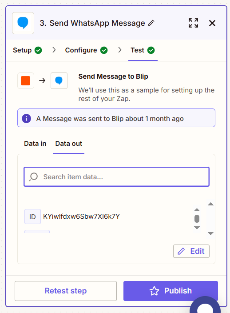Click the orange source app icon
Screen dimensions: 230x313
click(25, 80)
